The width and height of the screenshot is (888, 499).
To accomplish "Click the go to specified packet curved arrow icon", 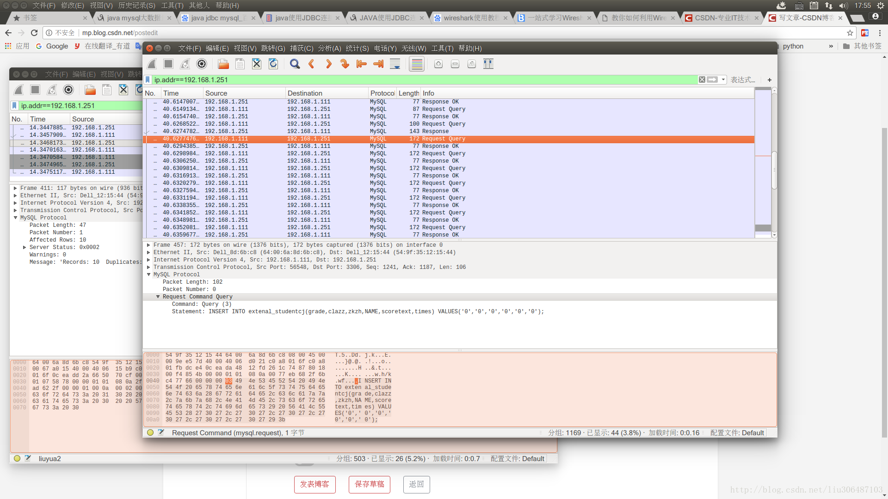I will tap(345, 64).
